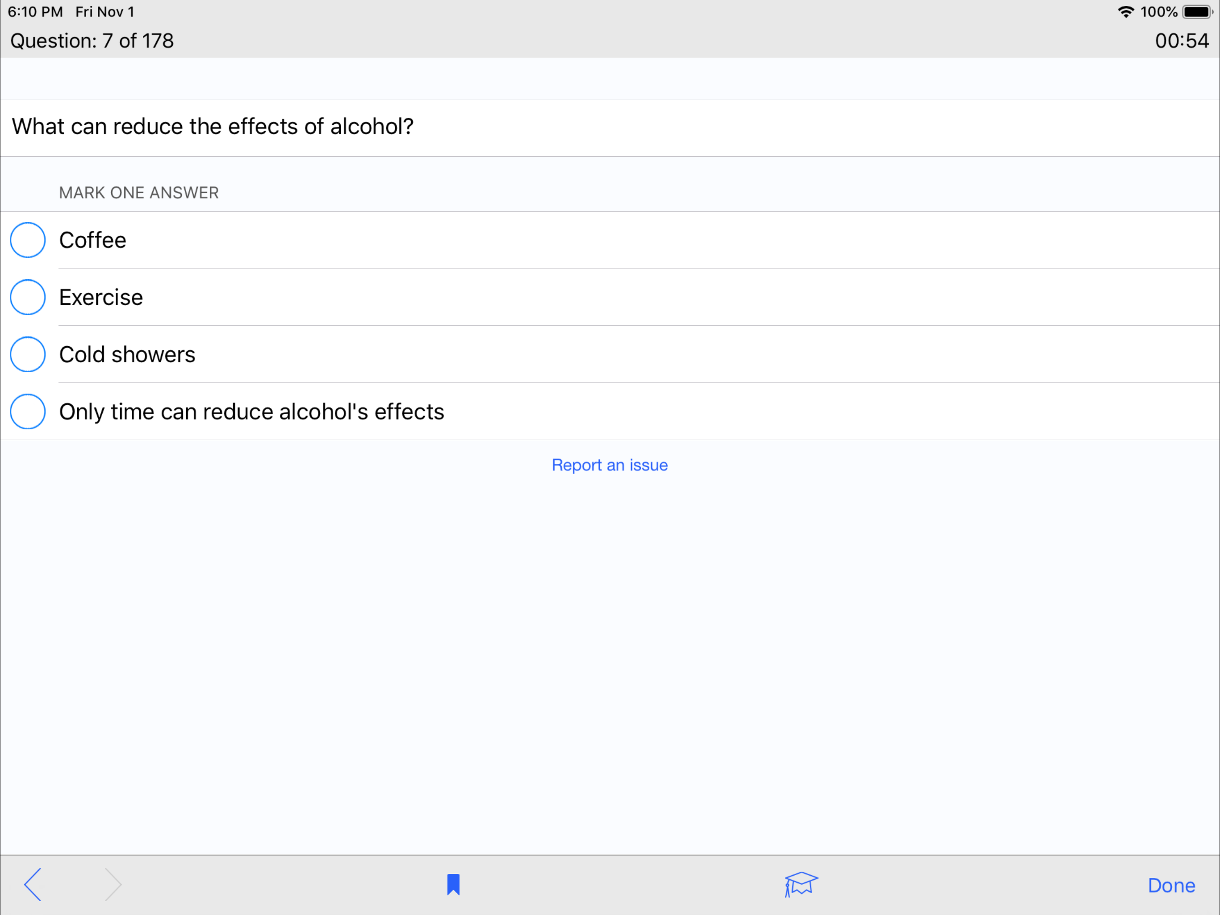Select the Coffee radio button
Viewport: 1220px width, 915px height.
28,240
